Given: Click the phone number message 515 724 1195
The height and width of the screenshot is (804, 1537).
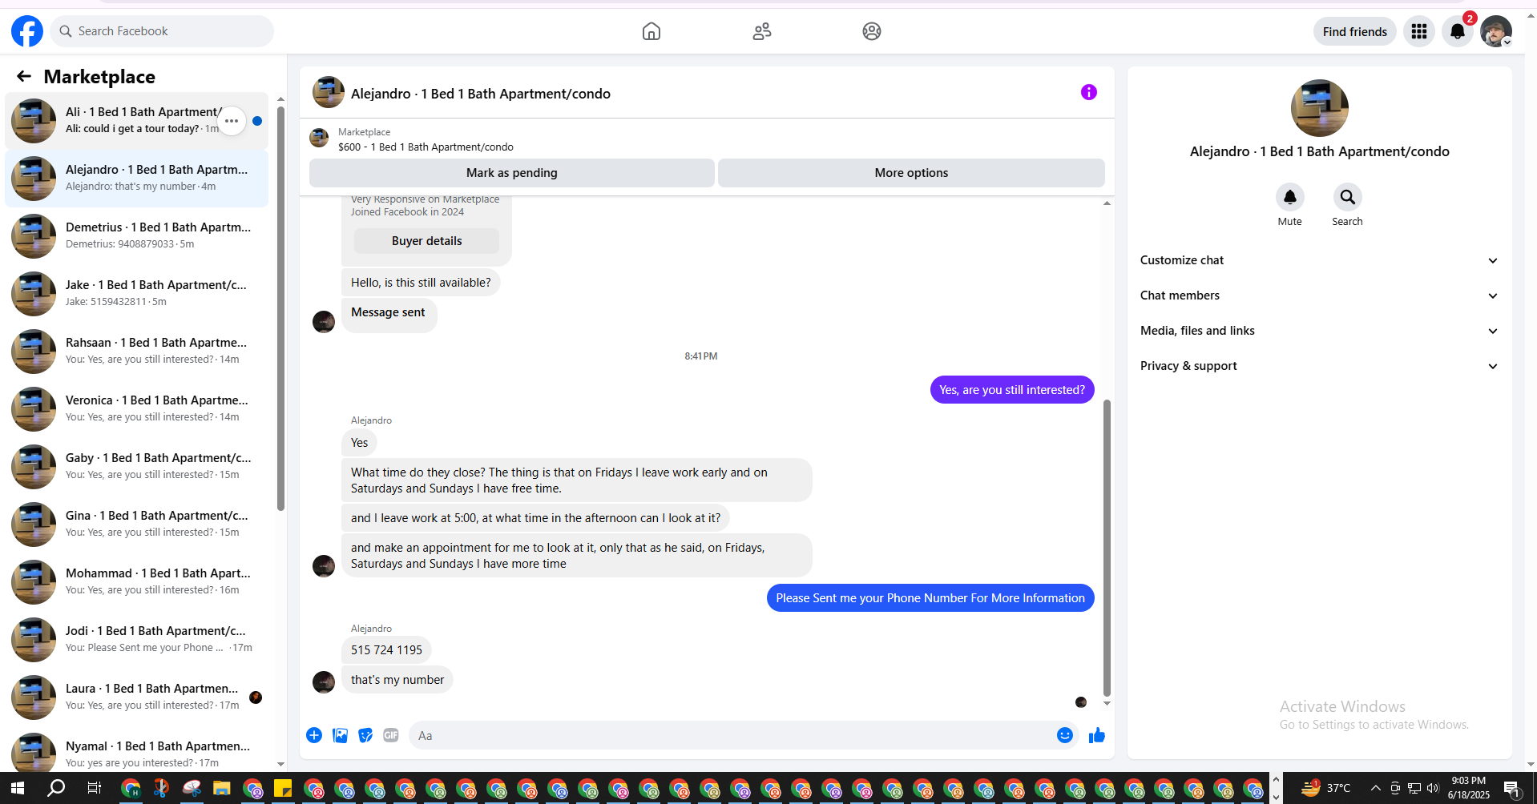Looking at the screenshot, I should (x=386, y=650).
